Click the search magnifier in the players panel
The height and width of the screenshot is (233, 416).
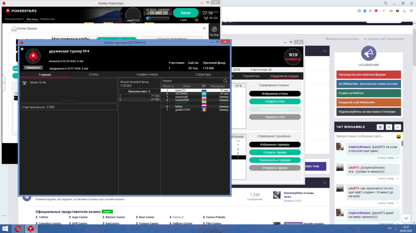click(225, 81)
